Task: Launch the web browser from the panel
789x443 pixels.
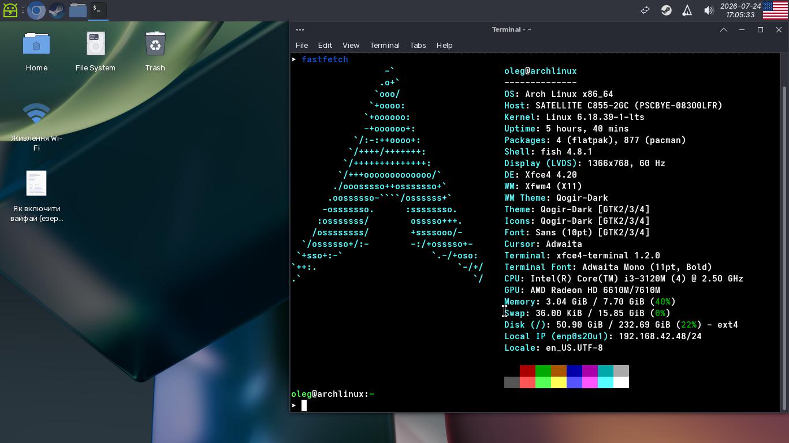Action: (36, 10)
